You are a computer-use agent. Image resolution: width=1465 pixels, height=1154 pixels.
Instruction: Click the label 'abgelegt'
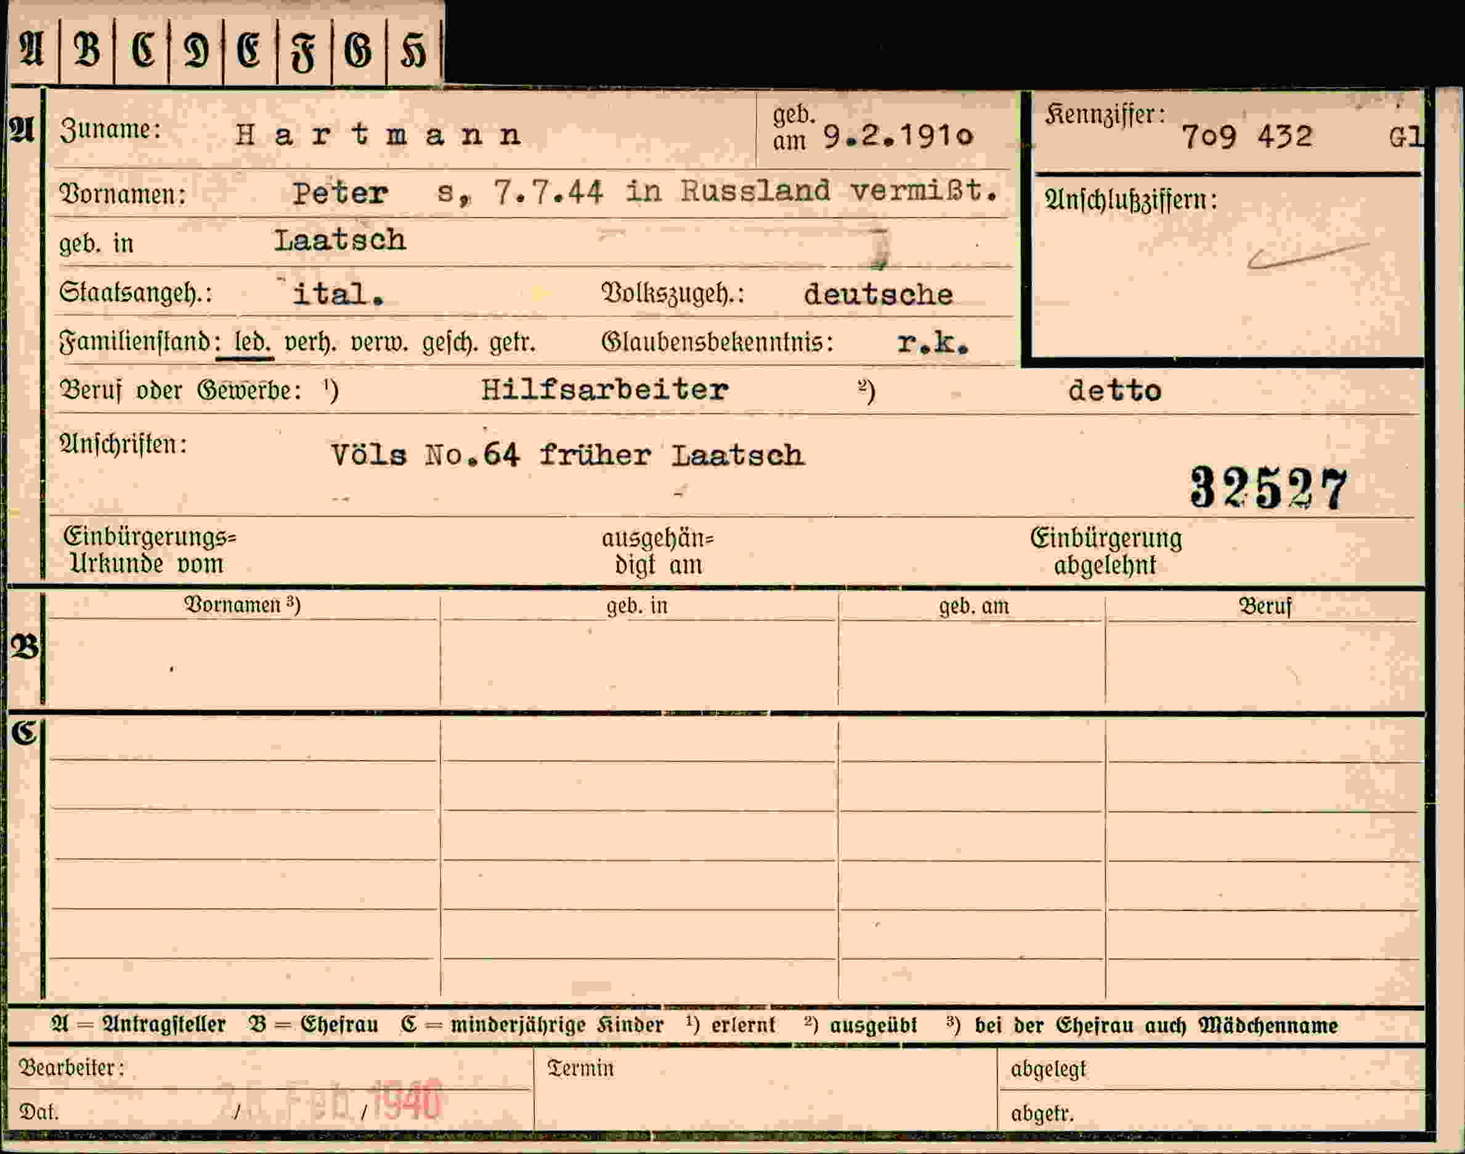(x=1048, y=1070)
